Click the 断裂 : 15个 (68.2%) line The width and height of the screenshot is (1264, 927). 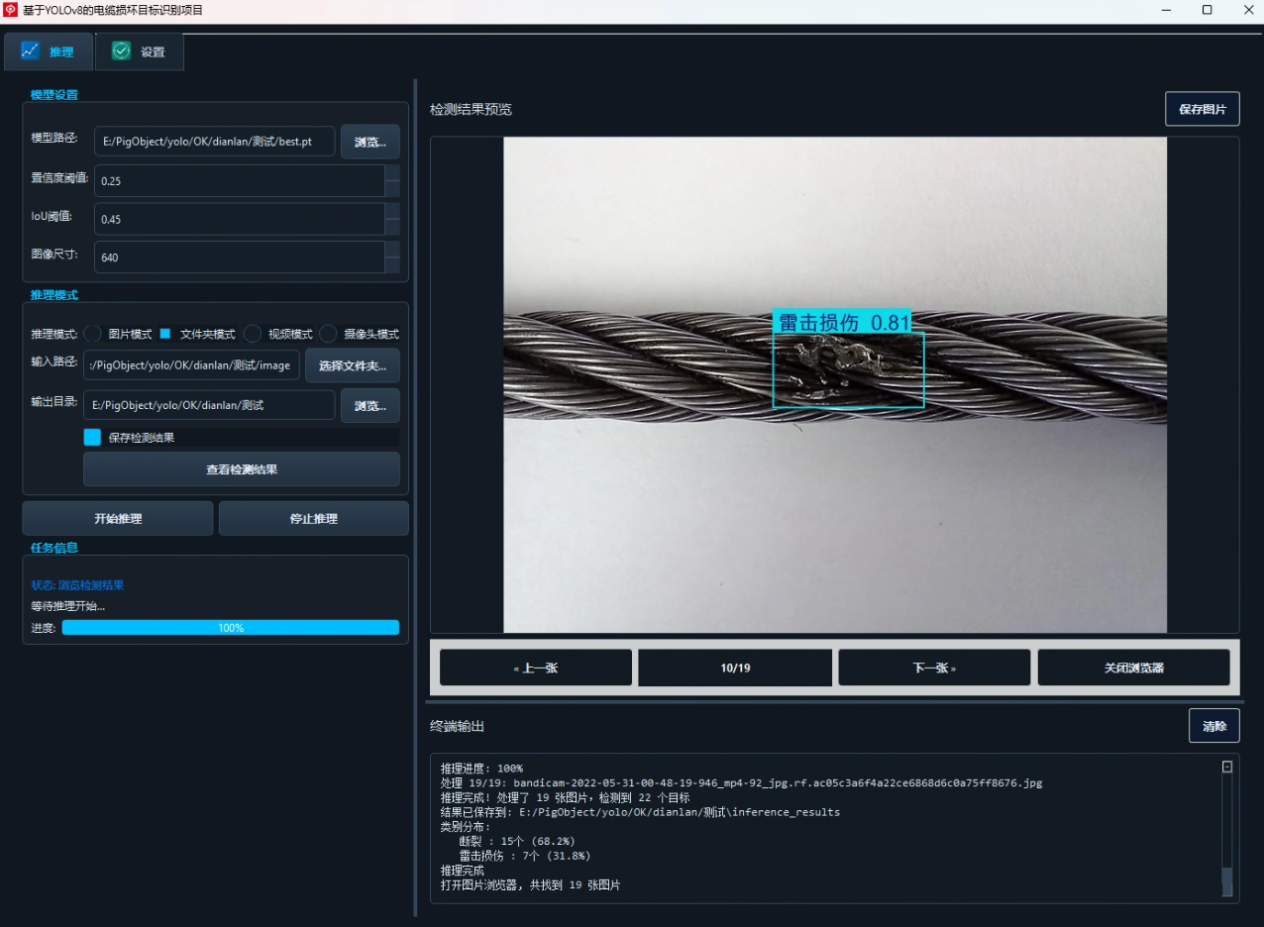coord(517,841)
